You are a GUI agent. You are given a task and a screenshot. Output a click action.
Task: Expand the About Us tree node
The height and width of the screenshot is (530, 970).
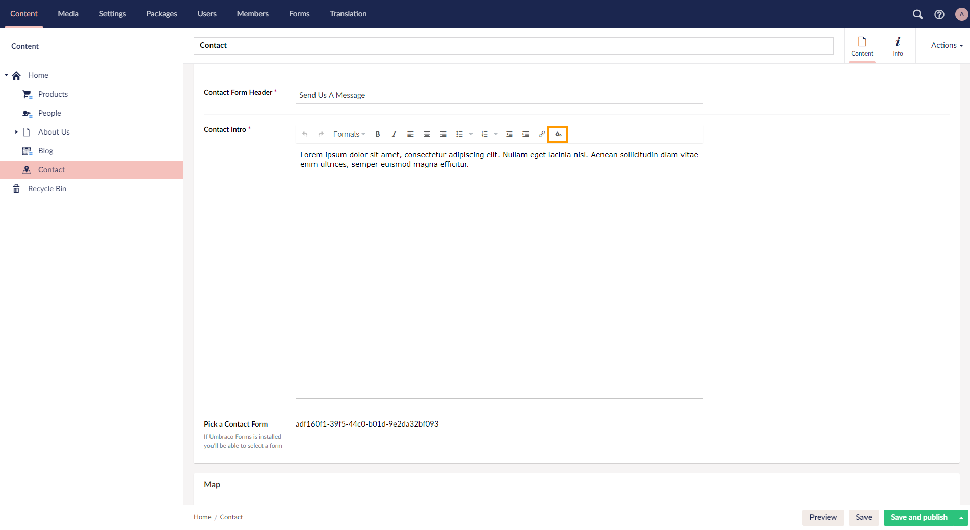16,132
